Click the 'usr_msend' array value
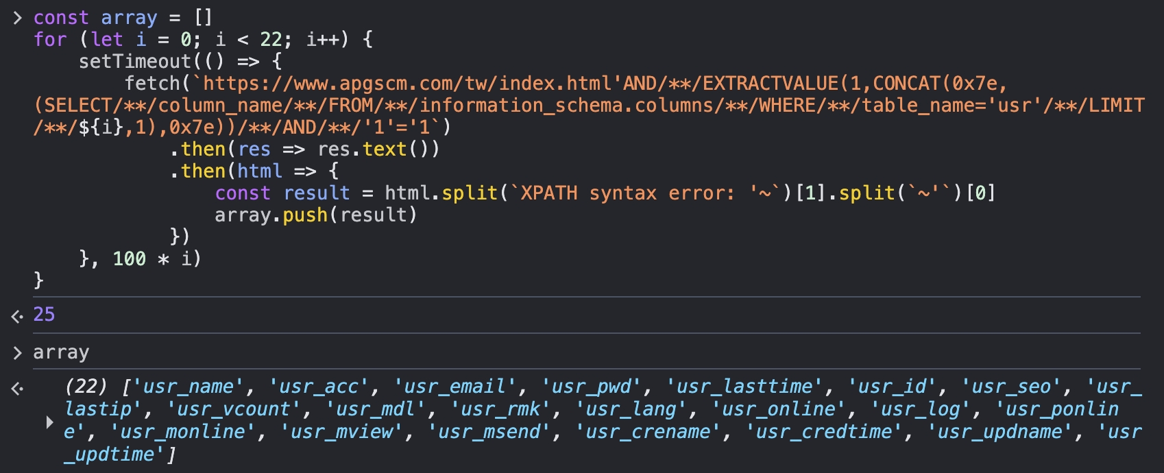Image resolution: width=1164 pixels, height=473 pixels. (489, 432)
